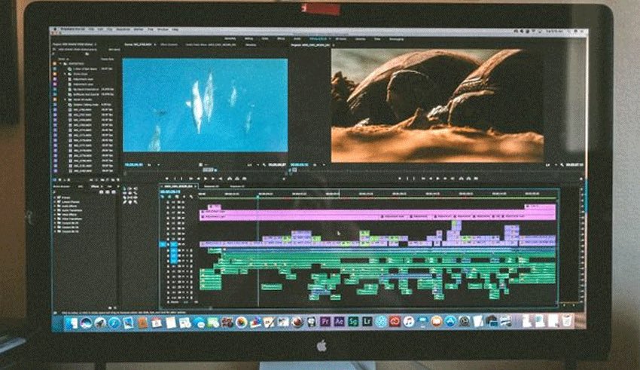
Task: Open the Help menu
Action: point(175,29)
